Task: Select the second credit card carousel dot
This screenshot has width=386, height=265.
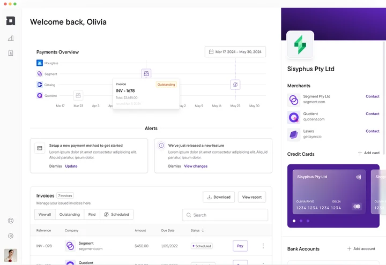Action: (301, 221)
